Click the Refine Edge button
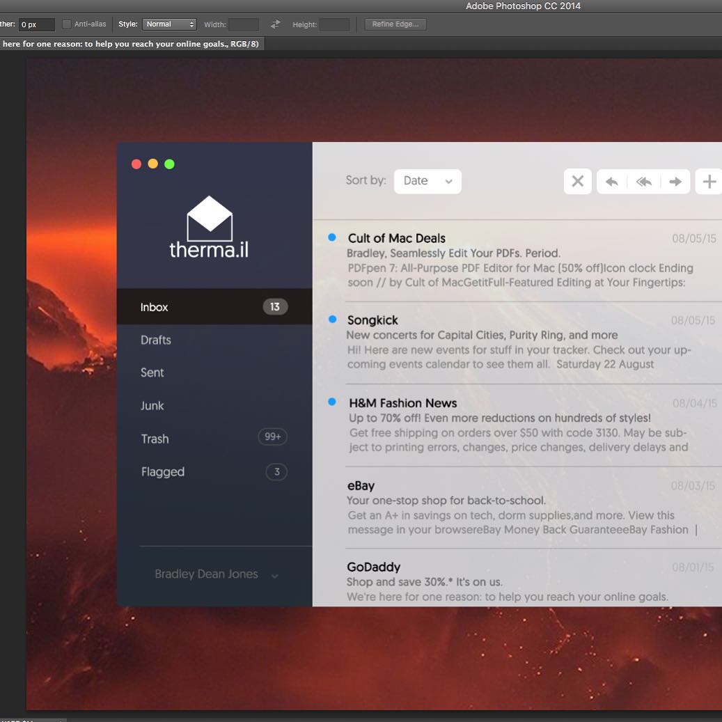722x722 pixels. click(395, 24)
